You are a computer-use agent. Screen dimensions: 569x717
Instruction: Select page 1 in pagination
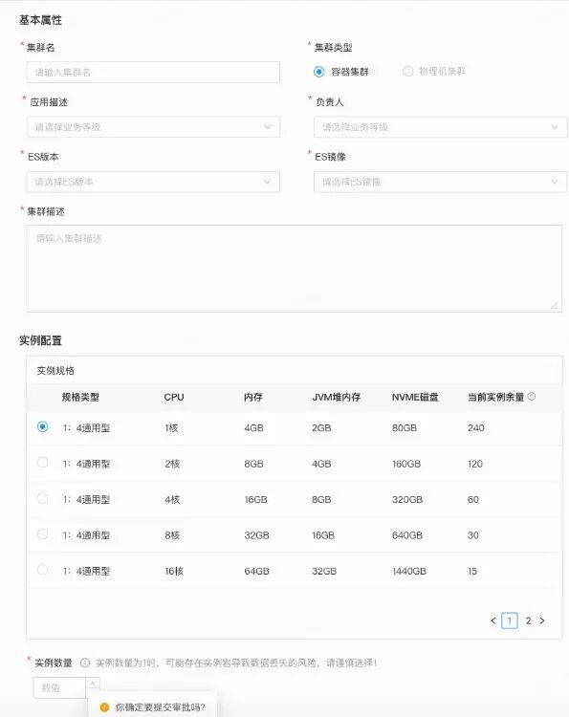[x=510, y=620]
